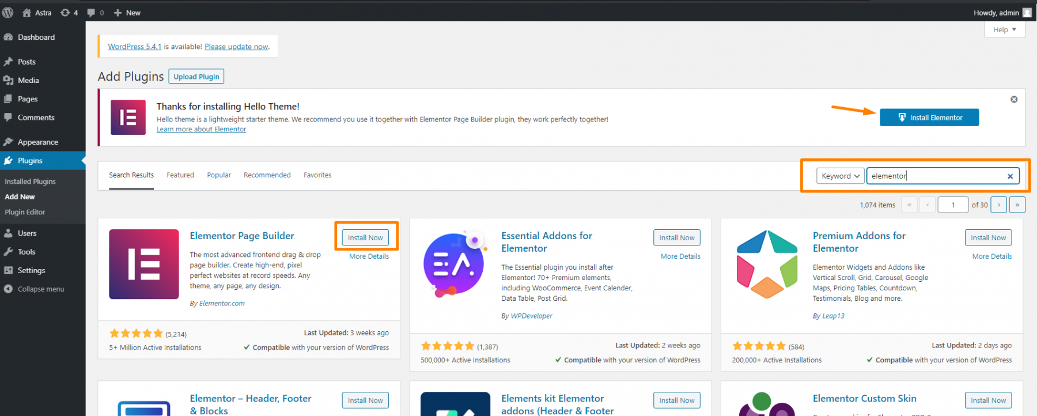Dismiss the Hello Theme notice
Screen dimensions: 1037x416
[x=1014, y=100]
